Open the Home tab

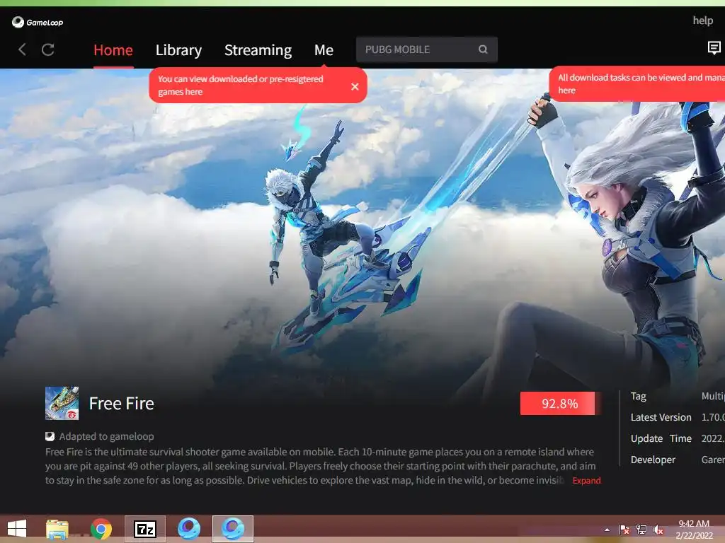(113, 50)
